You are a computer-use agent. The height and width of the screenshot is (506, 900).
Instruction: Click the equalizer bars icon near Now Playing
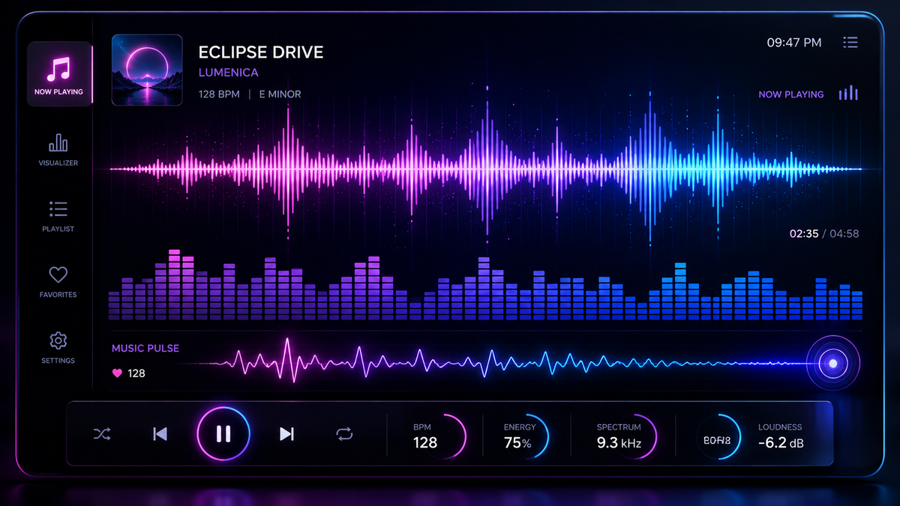[848, 94]
